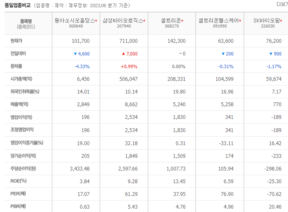This screenshot has height=212, width=288.
Task: Click the 0.63 PBR value
Action: point(84,206)
